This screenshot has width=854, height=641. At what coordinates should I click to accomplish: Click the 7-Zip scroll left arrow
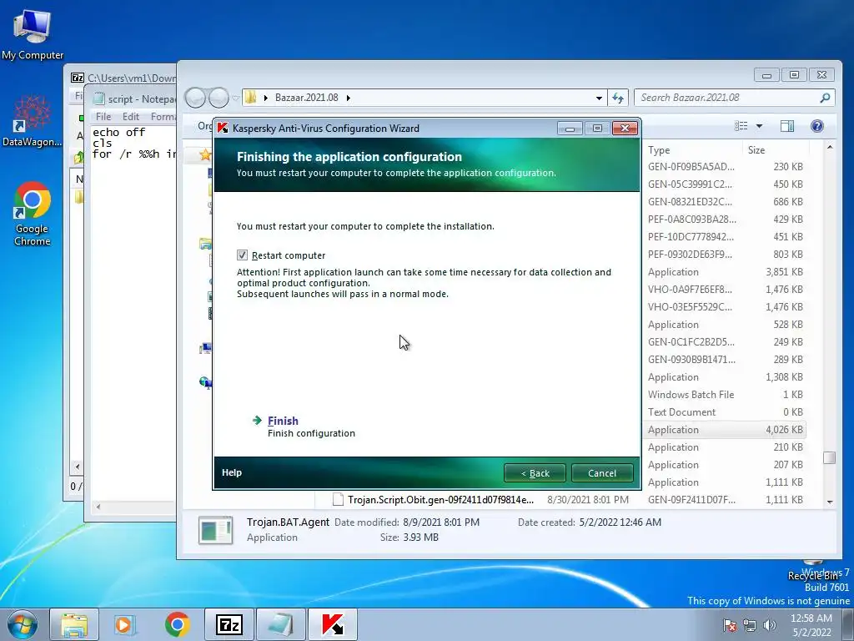77,467
